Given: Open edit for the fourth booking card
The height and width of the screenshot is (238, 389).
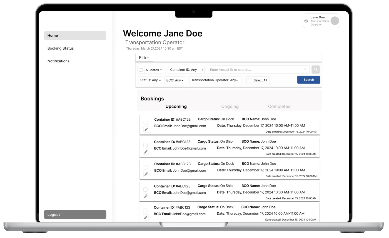Looking at the screenshot, I should pos(146,196).
